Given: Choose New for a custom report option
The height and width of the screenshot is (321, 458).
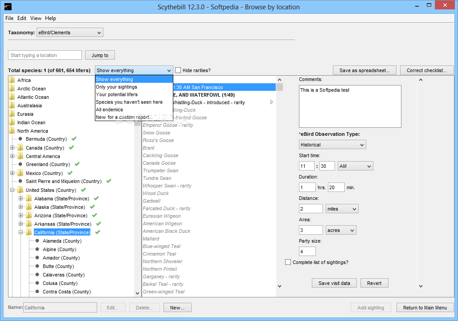Looking at the screenshot, I should [134, 117].
